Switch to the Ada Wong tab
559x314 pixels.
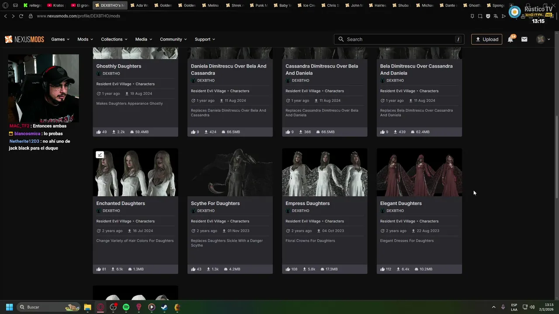click(x=139, y=5)
